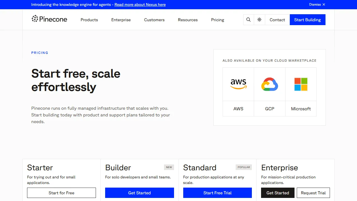357x201 pixels.
Task: Open the Customers menu
Action: click(154, 20)
